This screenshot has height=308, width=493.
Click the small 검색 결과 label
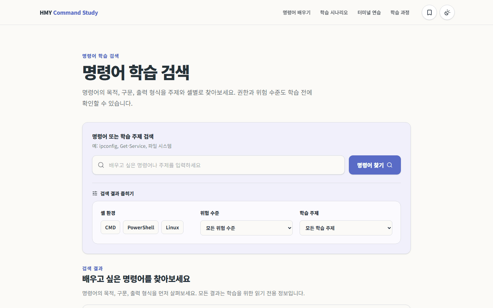click(x=92, y=268)
